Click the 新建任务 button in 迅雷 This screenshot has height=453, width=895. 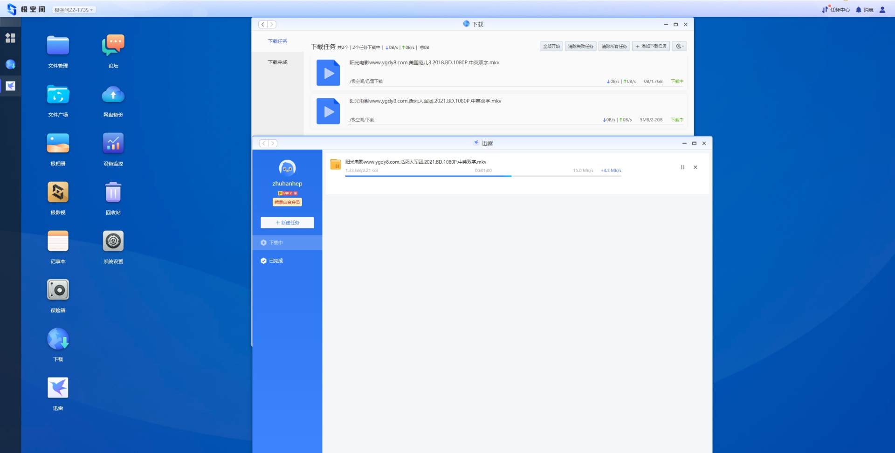point(287,223)
